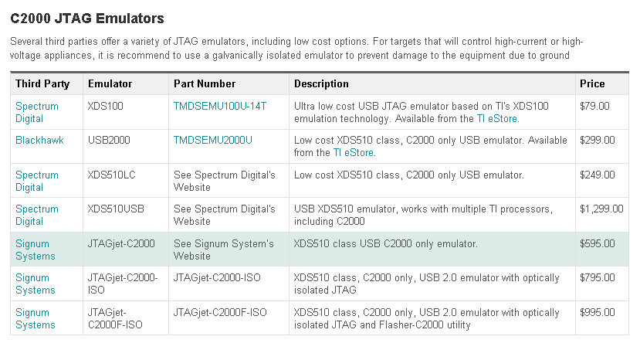Open Spectrum Digital link beside XDS510LC
The image size is (640, 343).
36,181
